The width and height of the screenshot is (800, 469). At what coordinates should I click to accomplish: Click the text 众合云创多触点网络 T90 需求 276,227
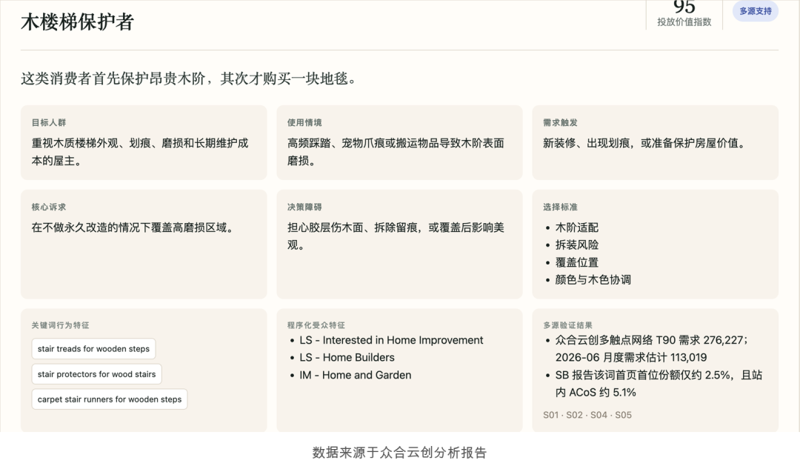tap(650, 340)
